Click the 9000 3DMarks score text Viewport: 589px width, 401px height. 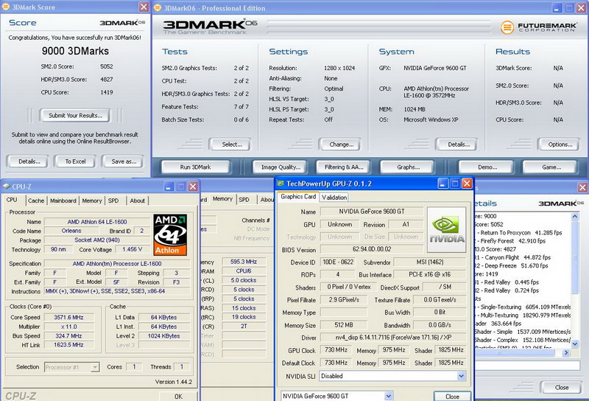[75, 51]
